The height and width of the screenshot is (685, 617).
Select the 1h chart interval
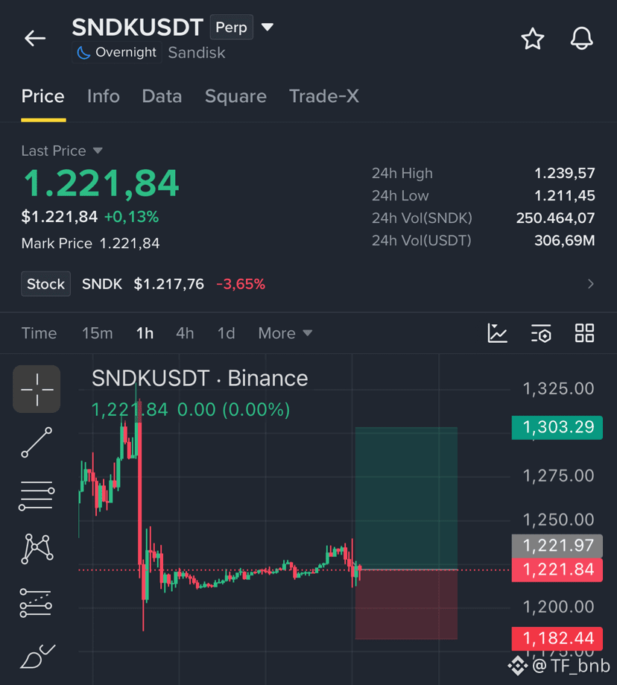pos(145,333)
